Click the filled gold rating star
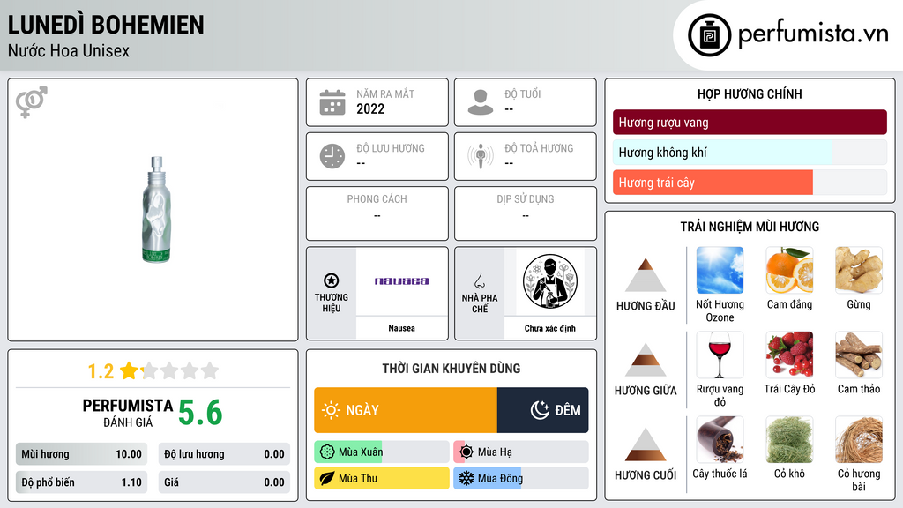The height and width of the screenshot is (508, 903). [x=129, y=370]
